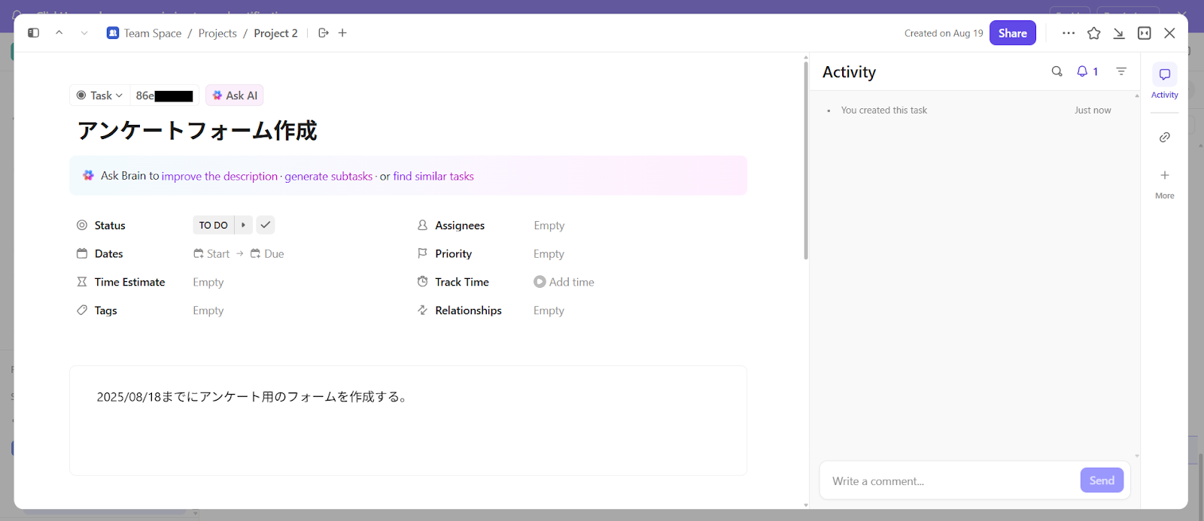Screen dimensions: 1204x521
Task: Click the link icon in right sidebar
Action: pyautogui.click(x=1165, y=137)
